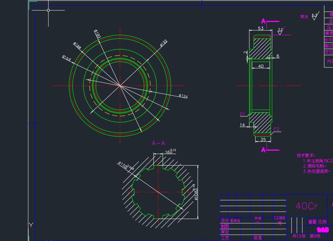Click the 35 dimension text below side view
This screenshot has height=241, width=333.
click(x=263, y=139)
